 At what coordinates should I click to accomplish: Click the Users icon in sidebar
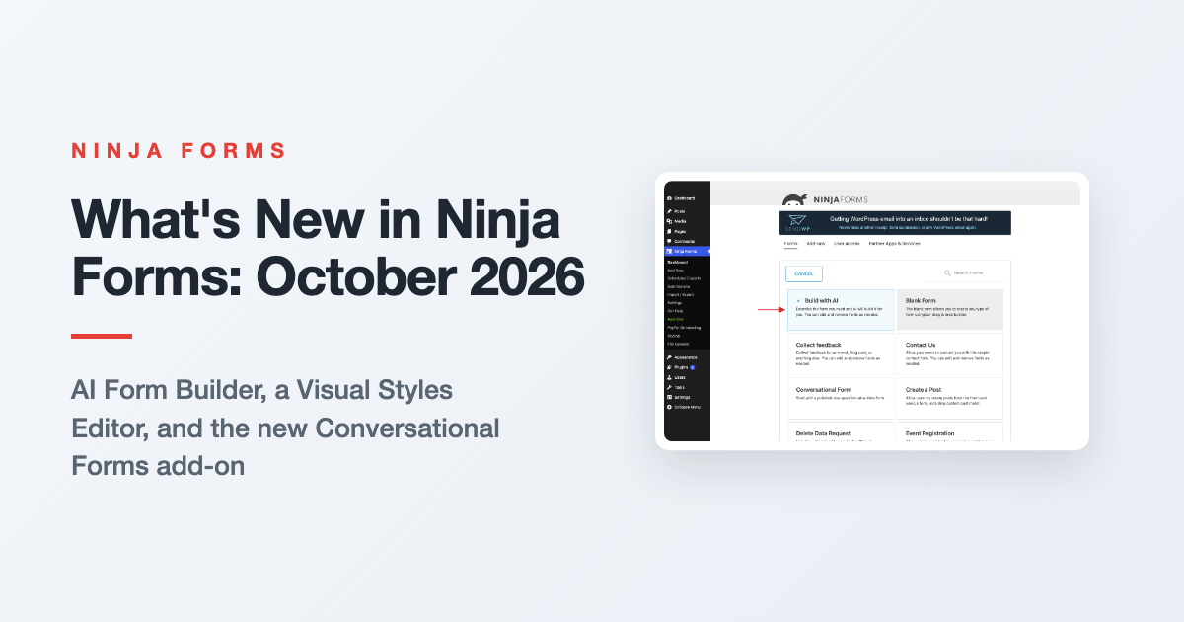click(669, 377)
